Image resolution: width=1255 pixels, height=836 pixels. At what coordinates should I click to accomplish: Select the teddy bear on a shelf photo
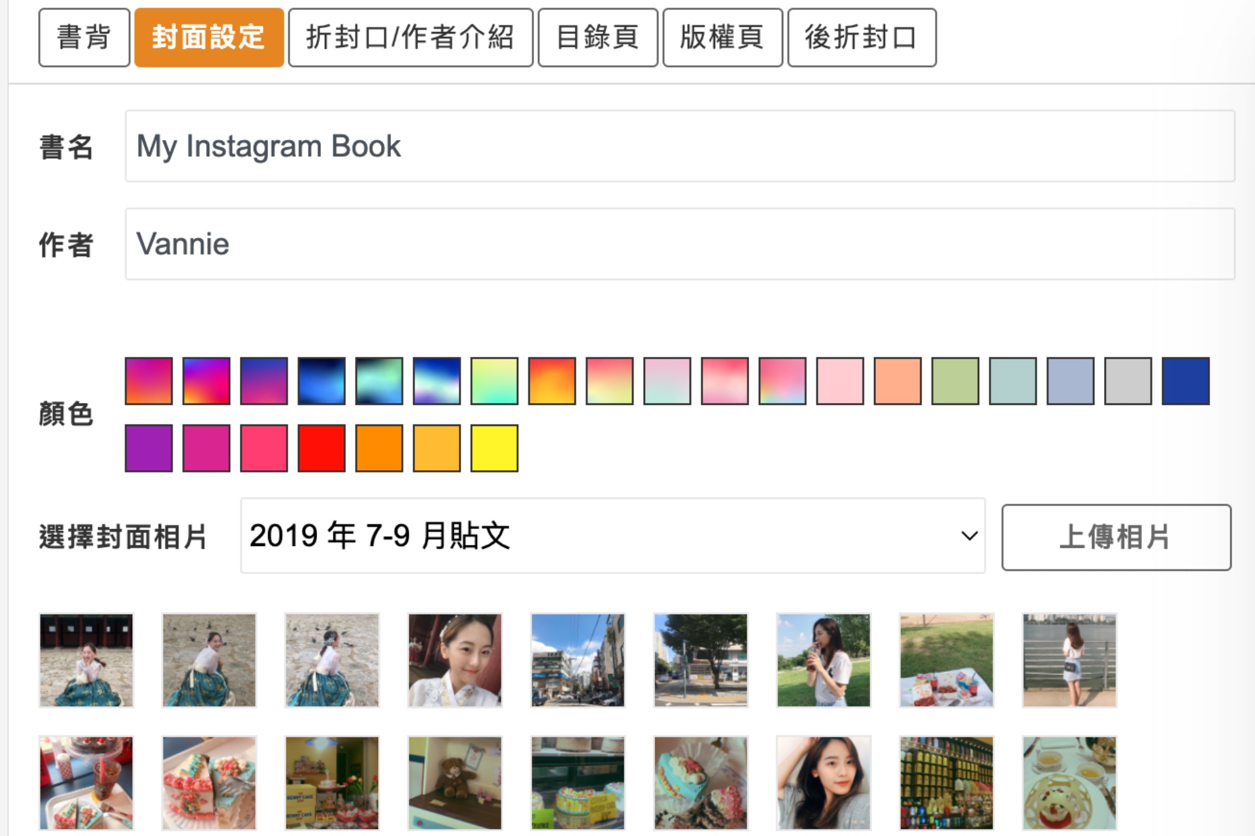click(x=455, y=783)
